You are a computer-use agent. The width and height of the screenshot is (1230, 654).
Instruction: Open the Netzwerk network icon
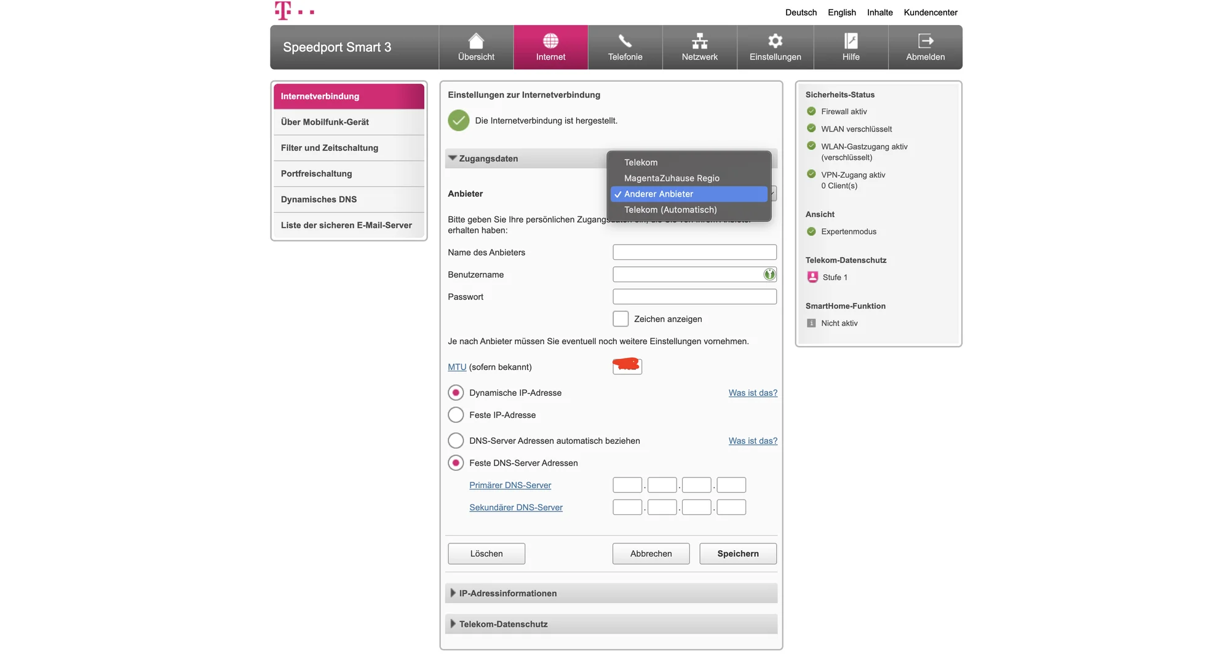click(699, 41)
